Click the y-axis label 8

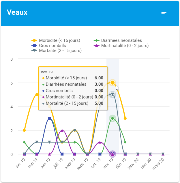(12, 59)
